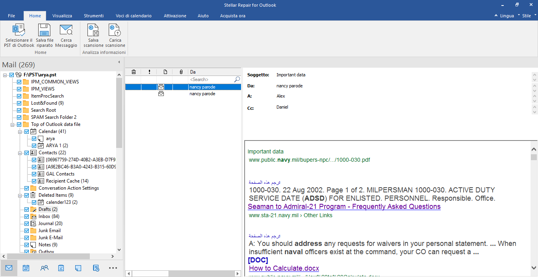Click the Selezionare il PST di Outlook icon
The image size is (538, 277).
[19, 30]
